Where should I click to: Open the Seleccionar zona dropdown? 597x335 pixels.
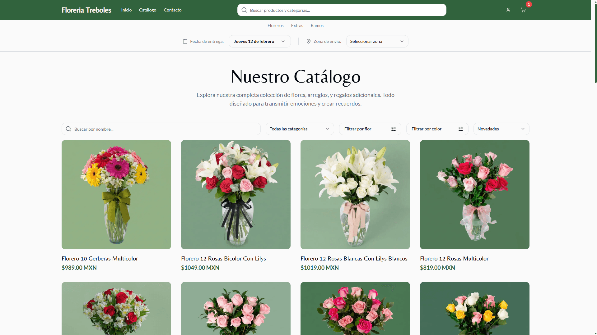pyautogui.click(x=377, y=41)
